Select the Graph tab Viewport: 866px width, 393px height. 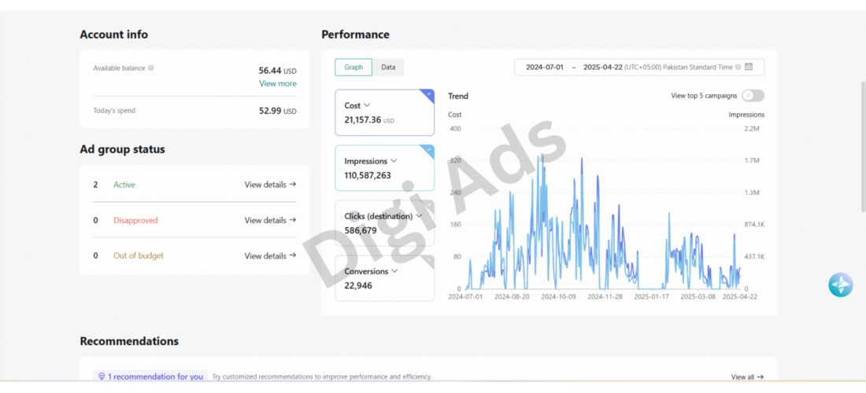(353, 68)
